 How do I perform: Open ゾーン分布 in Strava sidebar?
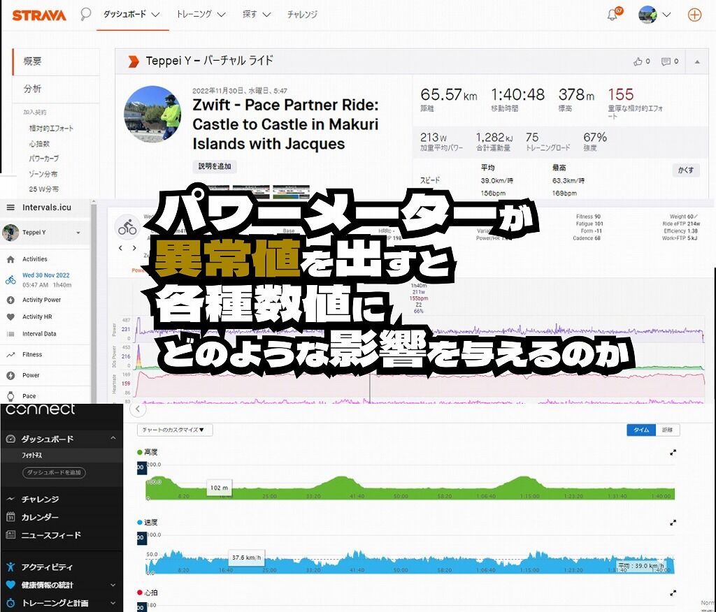click(43, 174)
